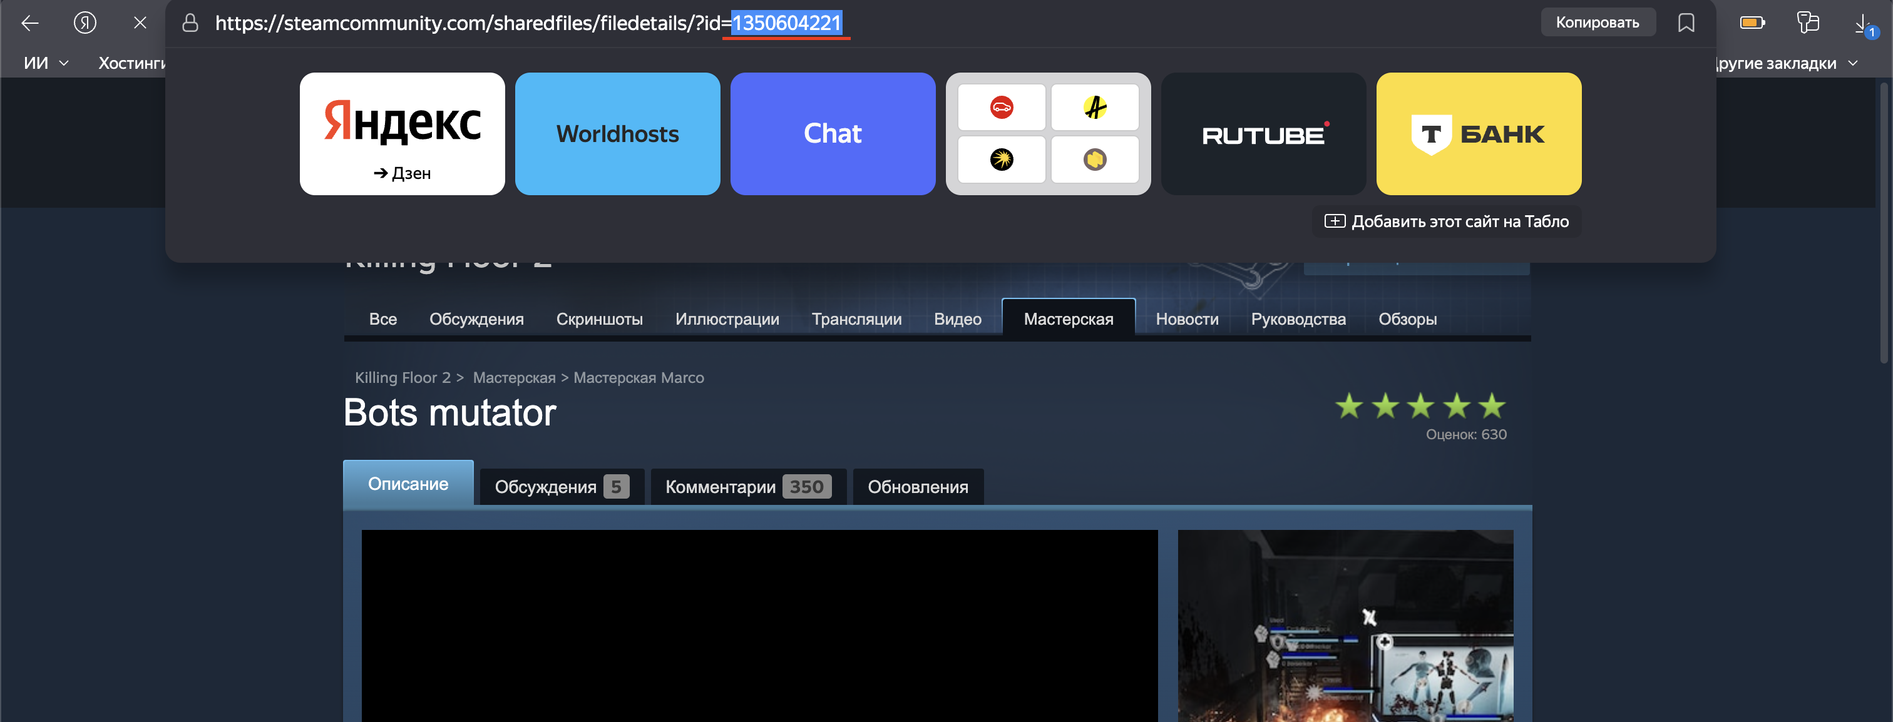Open the Комментарии 350 tab
1893x722 pixels.
click(748, 487)
